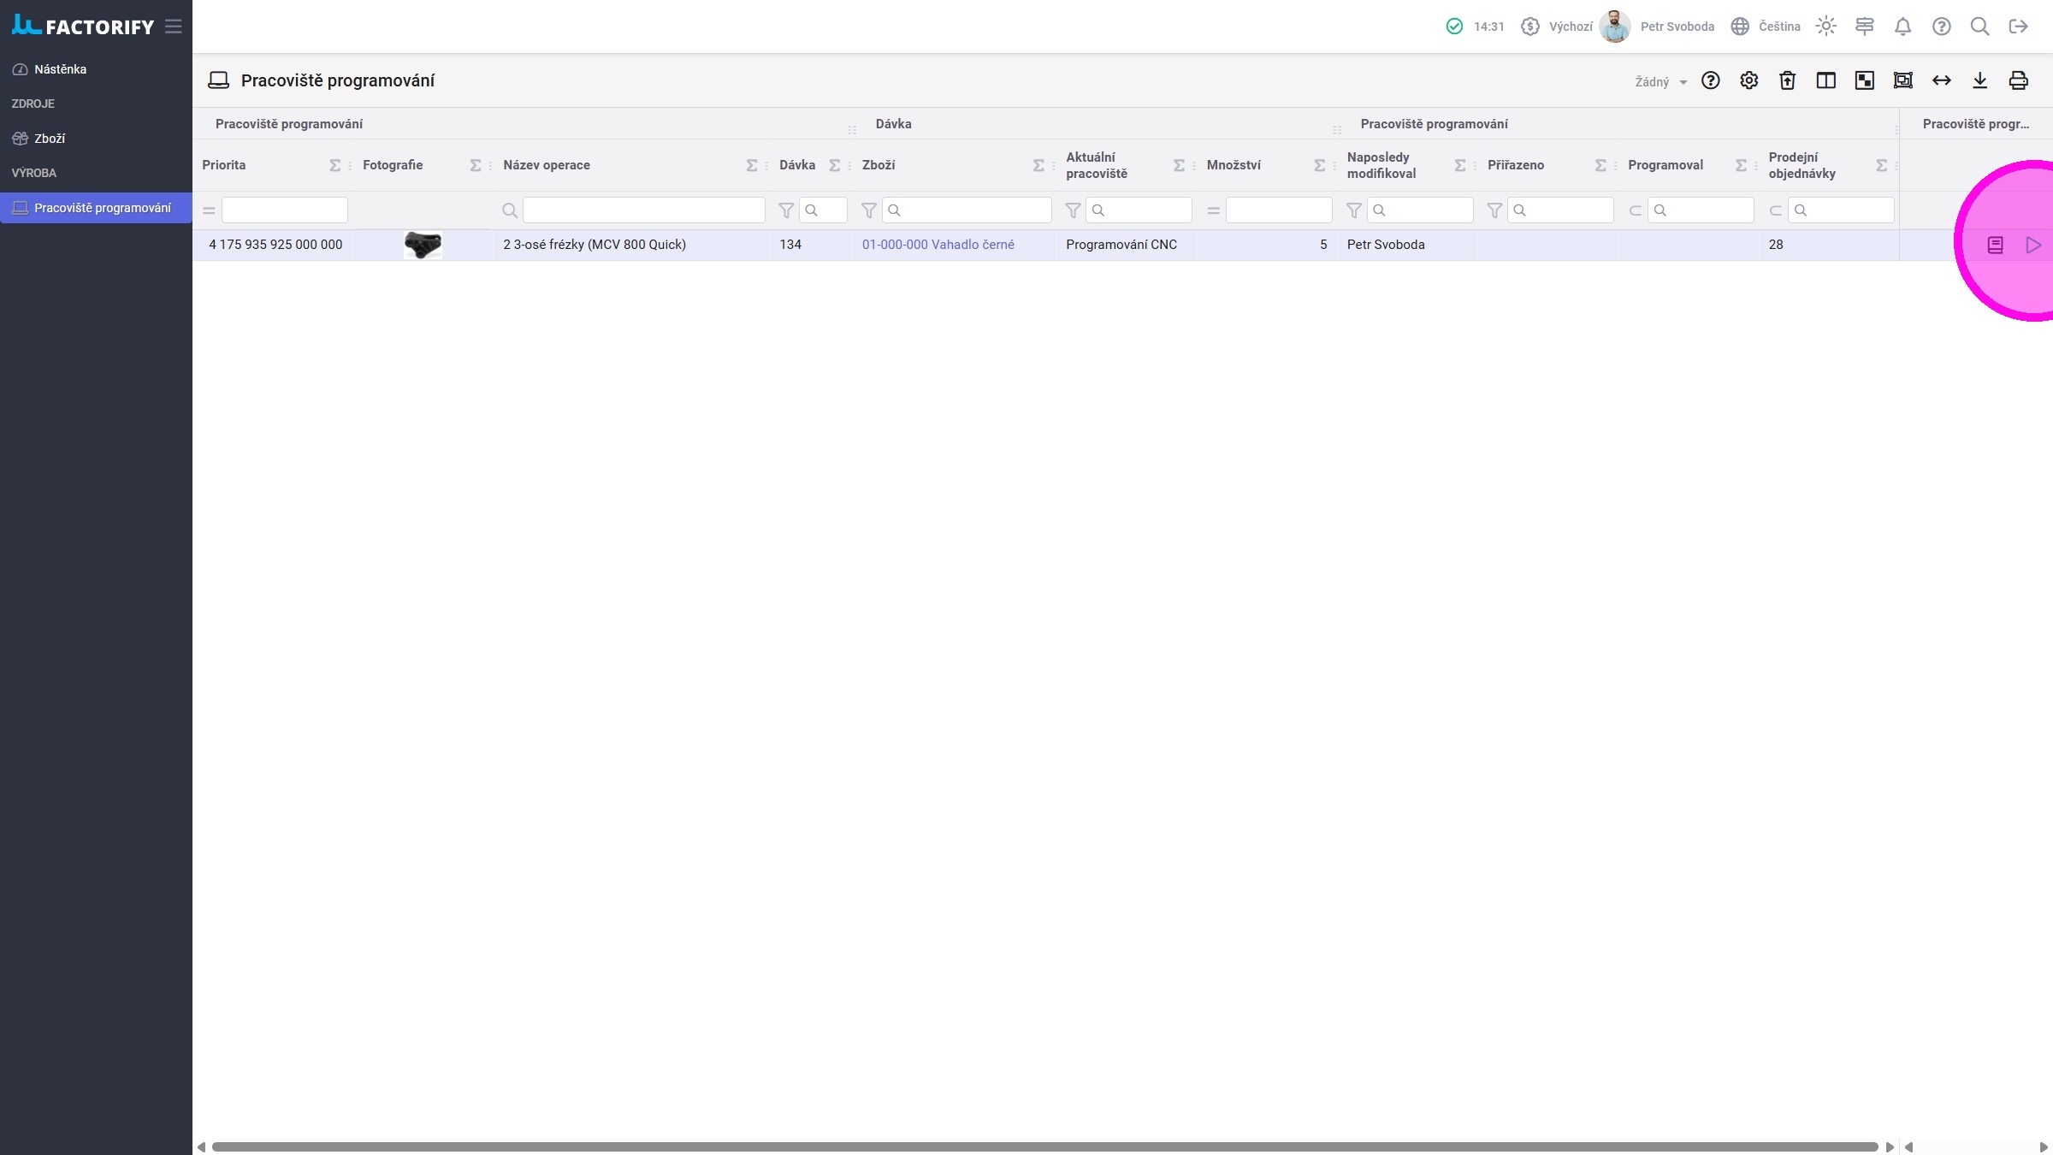Open Zboží in the sidebar
Screen dimensions: 2053x1155
pyautogui.click(x=50, y=139)
